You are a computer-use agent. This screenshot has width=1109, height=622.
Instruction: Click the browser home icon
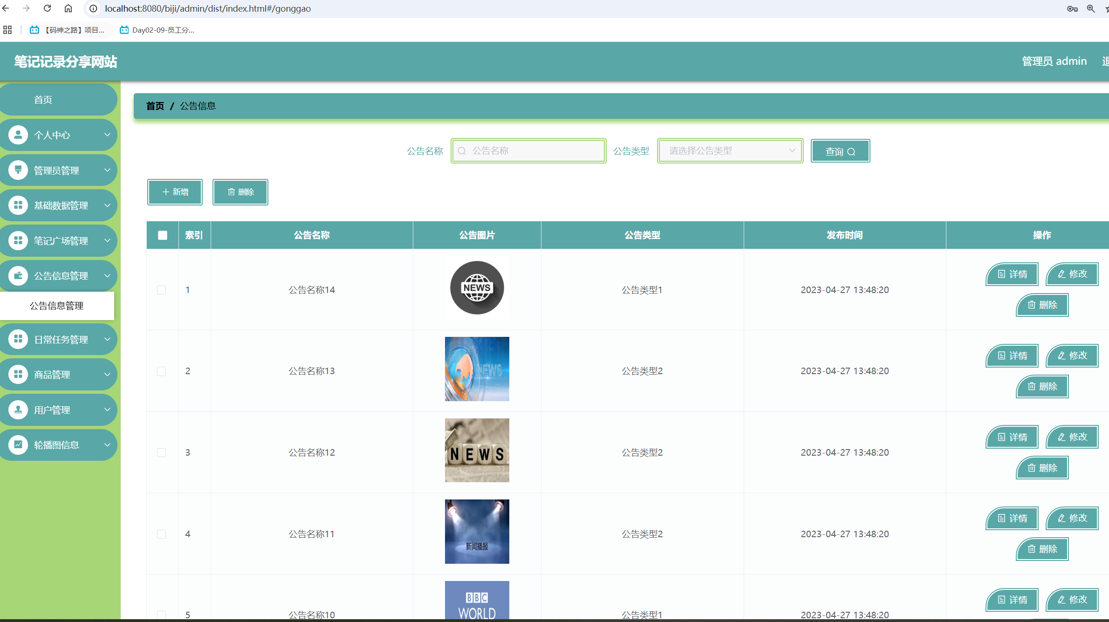coord(68,8)
